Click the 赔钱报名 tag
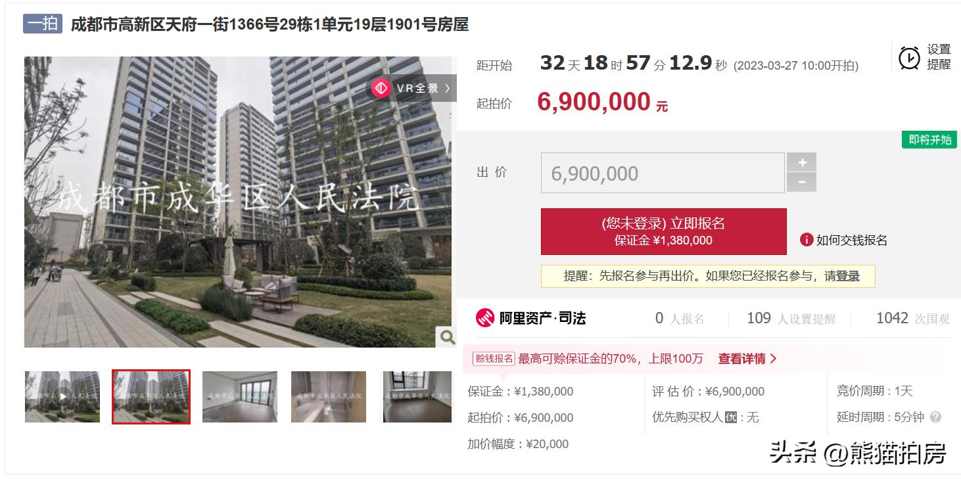 (494, 359)
